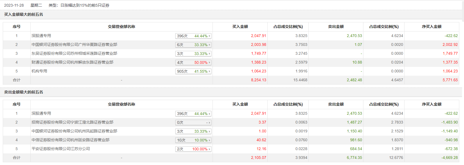Viewport: 464px width, 165px height.
Task: Expand the 396次 dropdown in the 买入 table
Action: pos(193,36)
